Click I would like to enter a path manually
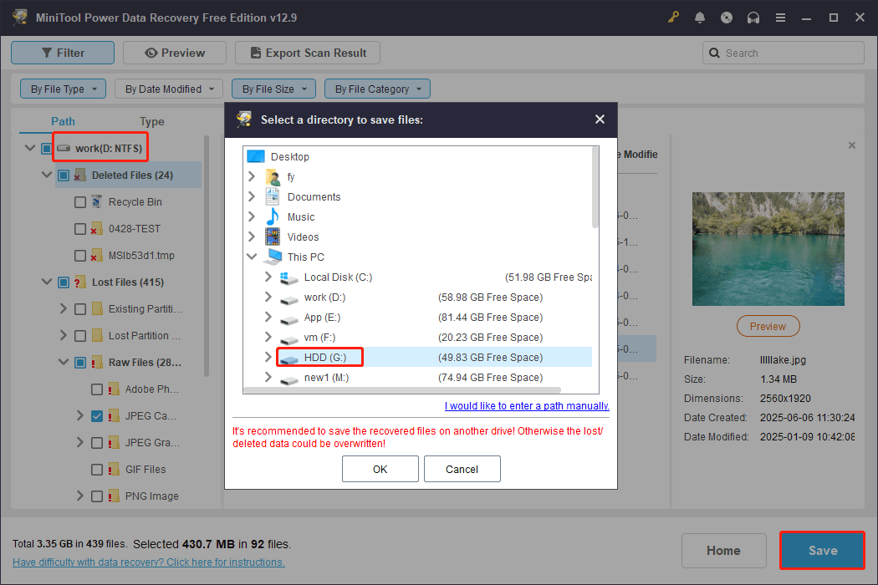The width and height of the screenshot is (878, 585). pos(527,406)
